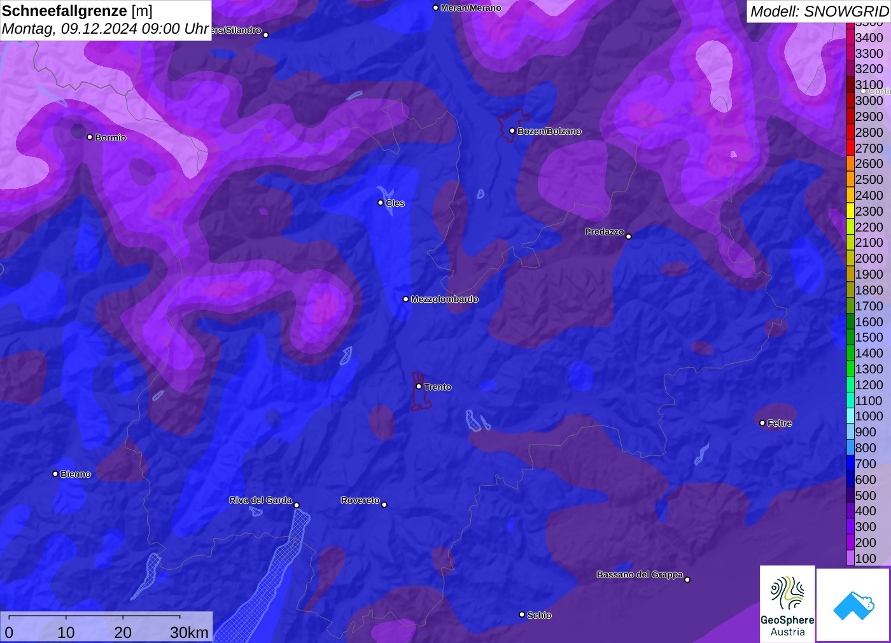Select the Feltre marker dot

762,423
